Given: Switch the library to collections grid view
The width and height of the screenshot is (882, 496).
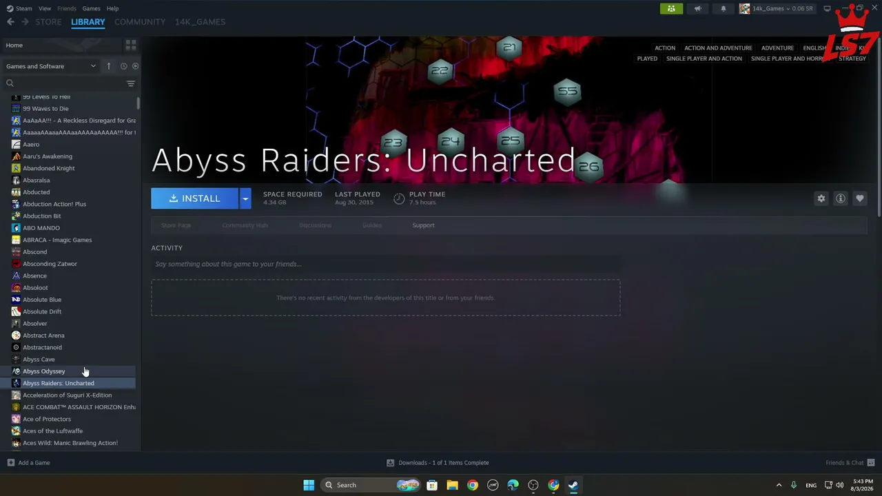Looking at the screenshot, I should [130, 45].
